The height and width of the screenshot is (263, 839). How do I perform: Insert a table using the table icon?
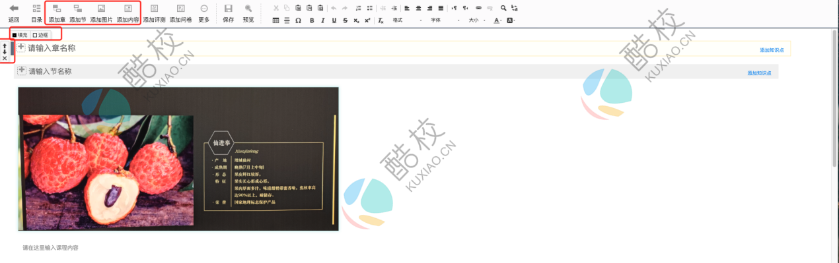(275, 20)
